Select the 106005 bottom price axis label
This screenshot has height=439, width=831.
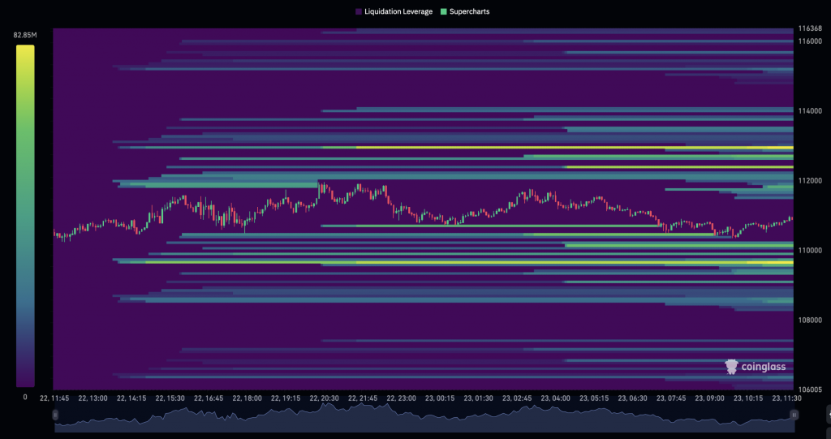[x=811, y=390]
